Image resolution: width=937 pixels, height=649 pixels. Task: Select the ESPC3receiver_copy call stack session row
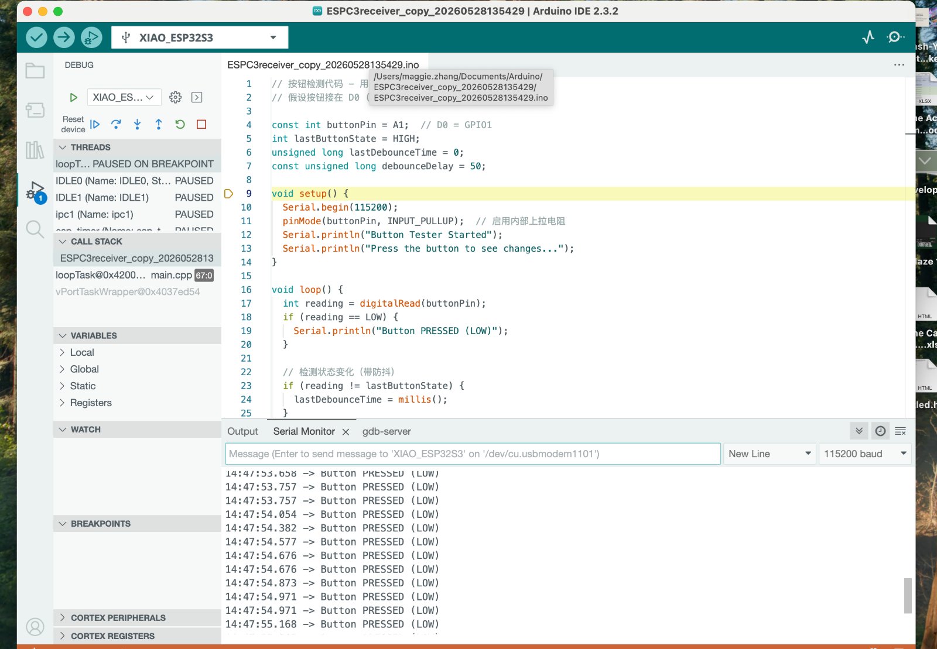click(x=138, y=258)
